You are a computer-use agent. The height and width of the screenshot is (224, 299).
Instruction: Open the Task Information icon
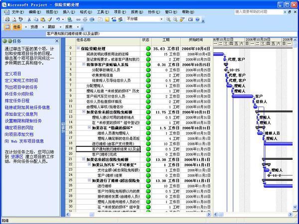[100, 19]
